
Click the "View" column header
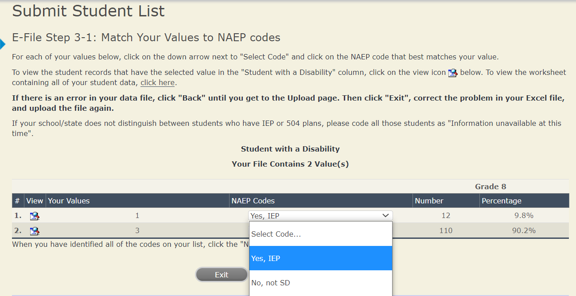(x=35, y=201)
